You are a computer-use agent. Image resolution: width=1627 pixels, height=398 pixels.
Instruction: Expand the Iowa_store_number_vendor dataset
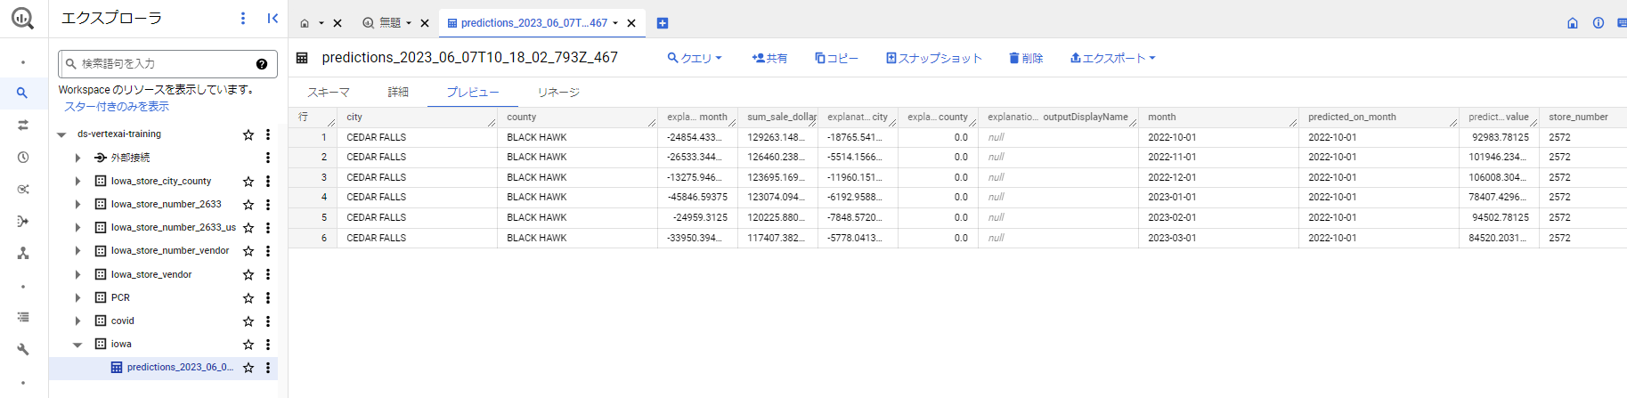[x=77, y=251]
